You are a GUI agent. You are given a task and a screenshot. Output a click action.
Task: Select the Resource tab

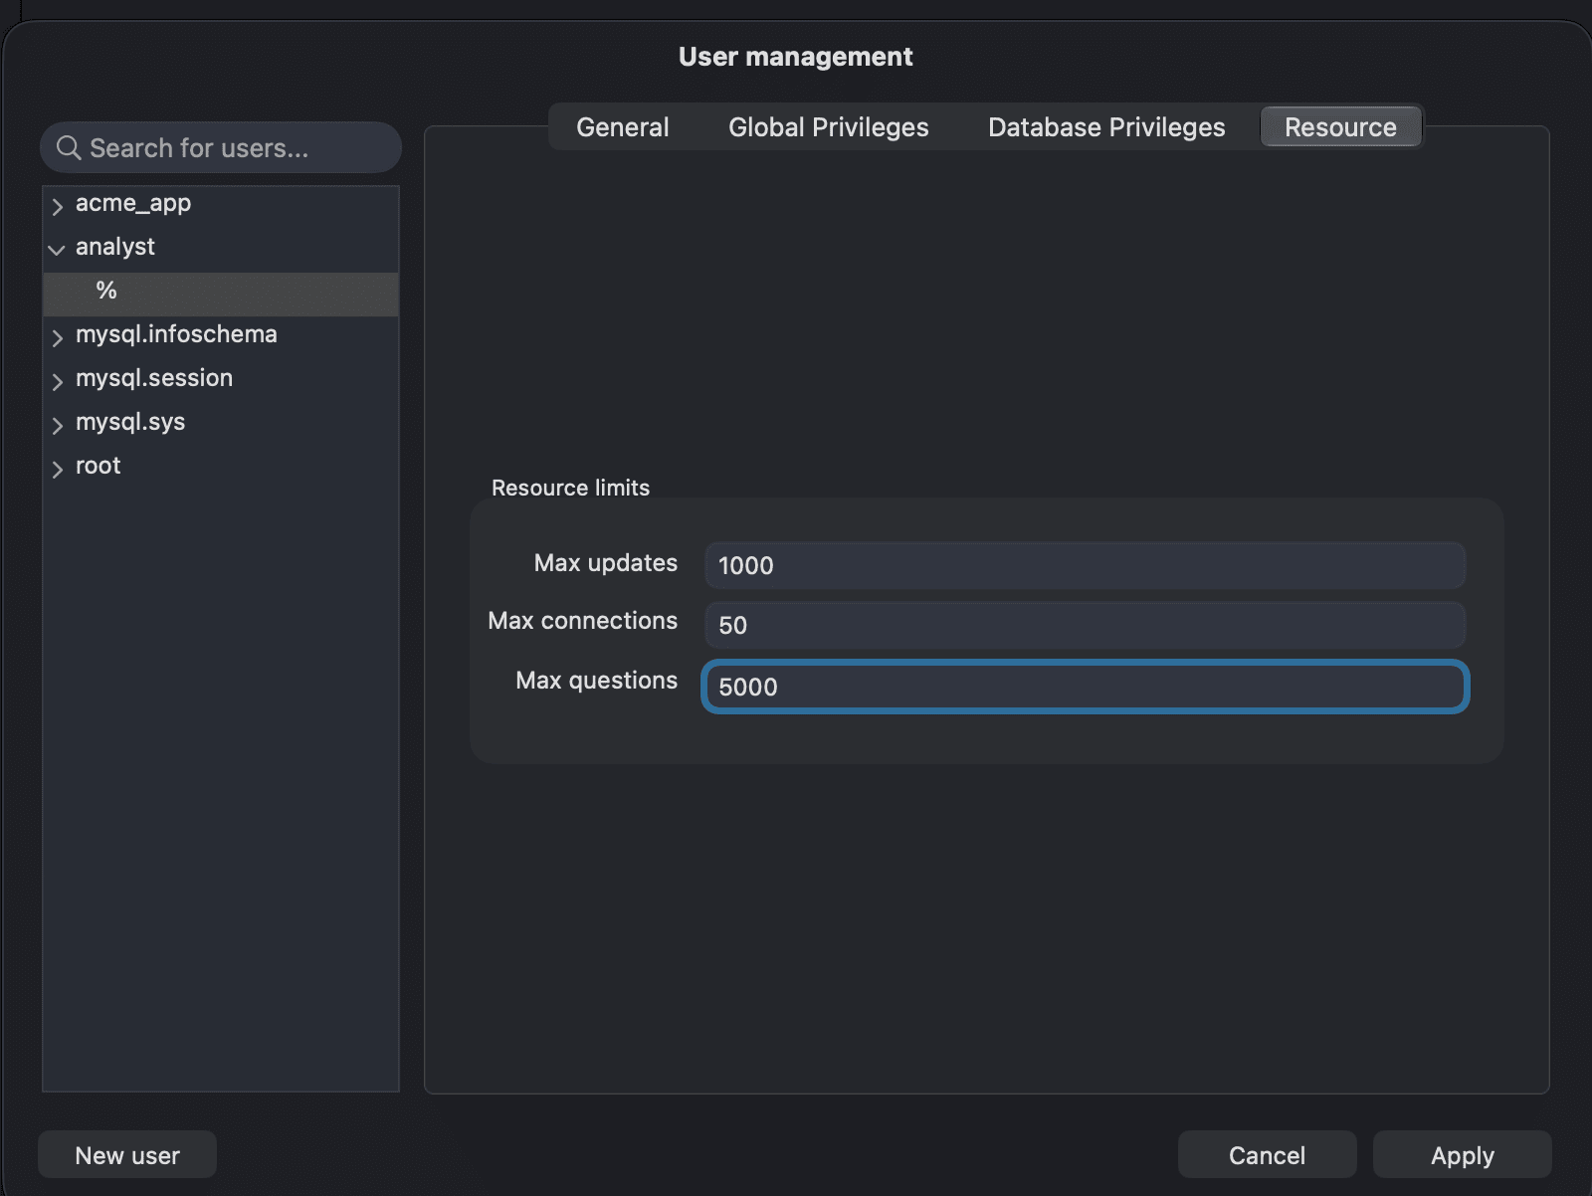[1340, 127]
